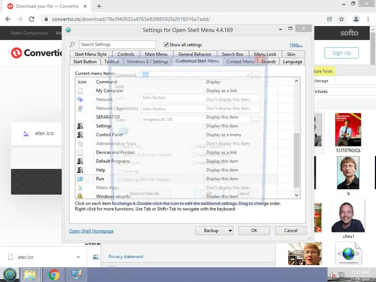Open the Open-Shell start button on taskbar
Image resolution: width=376 pixels, height=282 pixels.
click(10, 275)
